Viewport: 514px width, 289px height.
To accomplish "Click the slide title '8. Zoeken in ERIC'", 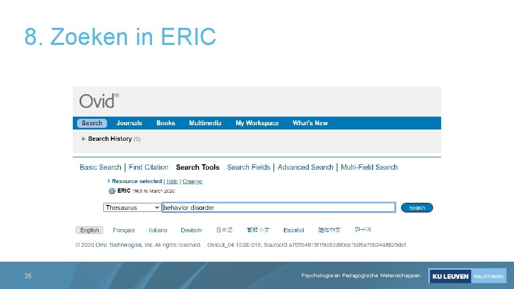I will 120,36.
